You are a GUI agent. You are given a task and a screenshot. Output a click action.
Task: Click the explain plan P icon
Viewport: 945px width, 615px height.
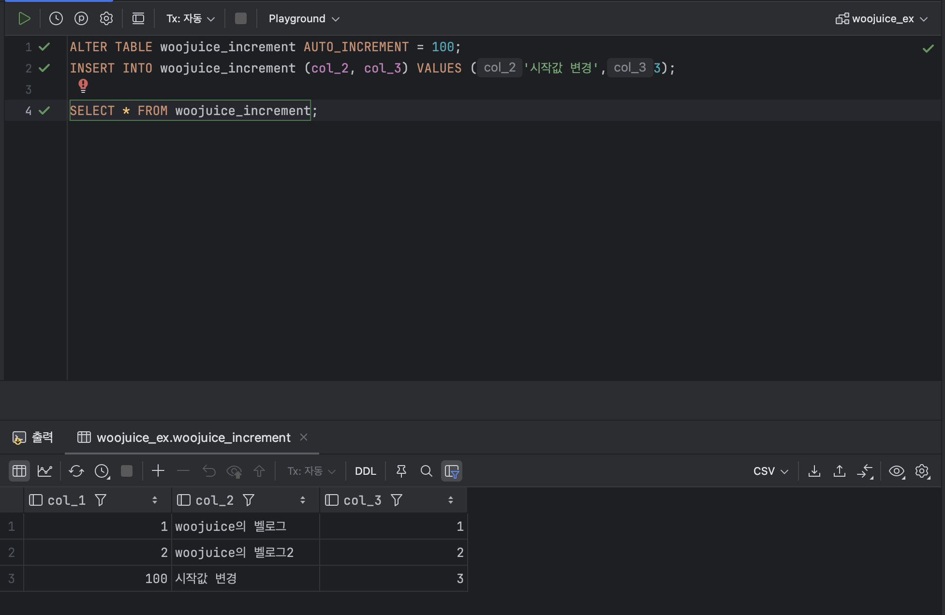[x=81, y=19]
